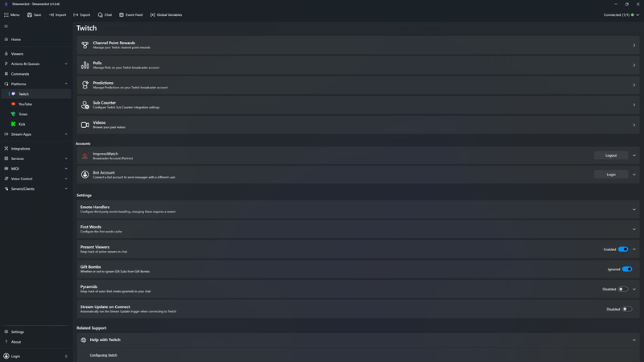
Task: Open the Event Feed
Action: (131, 14)
